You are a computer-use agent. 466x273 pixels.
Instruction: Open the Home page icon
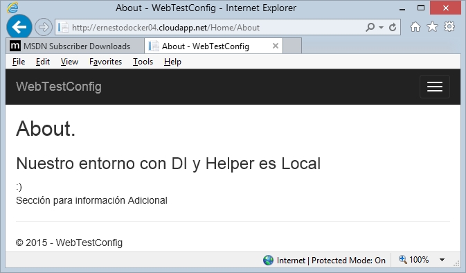point(415,27)
